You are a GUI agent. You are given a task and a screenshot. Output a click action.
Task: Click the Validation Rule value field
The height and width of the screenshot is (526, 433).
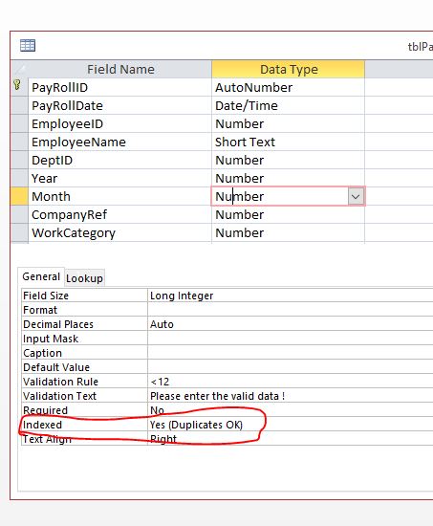[291, 382]
